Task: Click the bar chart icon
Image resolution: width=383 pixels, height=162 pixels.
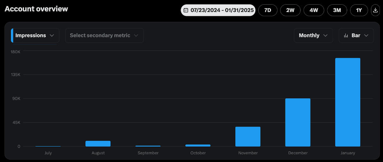Action: pyautogui.click(x=346, y=35)
